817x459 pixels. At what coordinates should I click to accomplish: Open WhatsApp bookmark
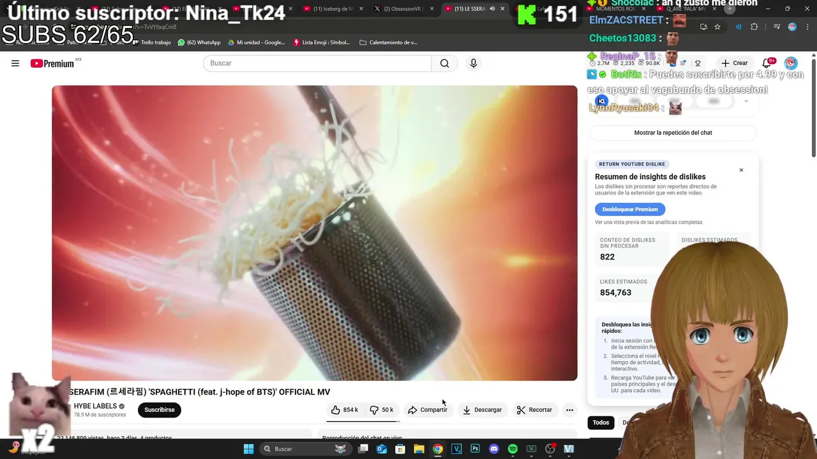pyautogui.click(x=199, y=43)
